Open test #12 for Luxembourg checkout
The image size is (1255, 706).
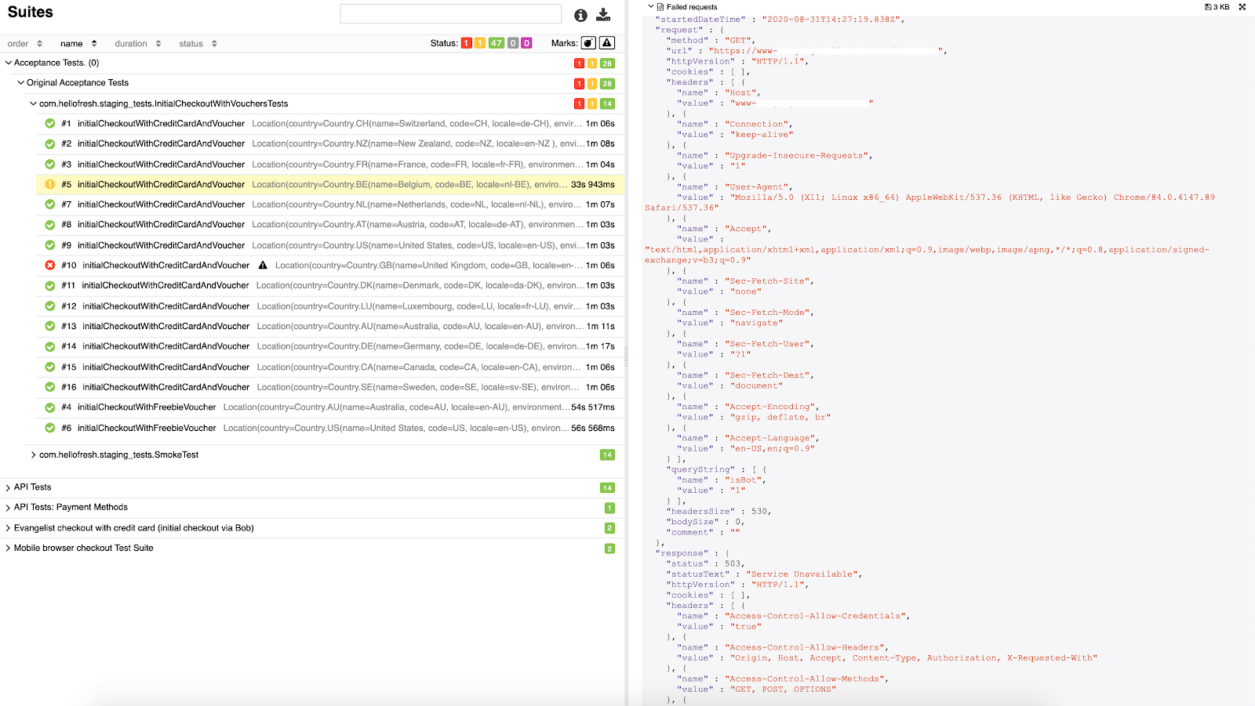[x=330, y=306]
